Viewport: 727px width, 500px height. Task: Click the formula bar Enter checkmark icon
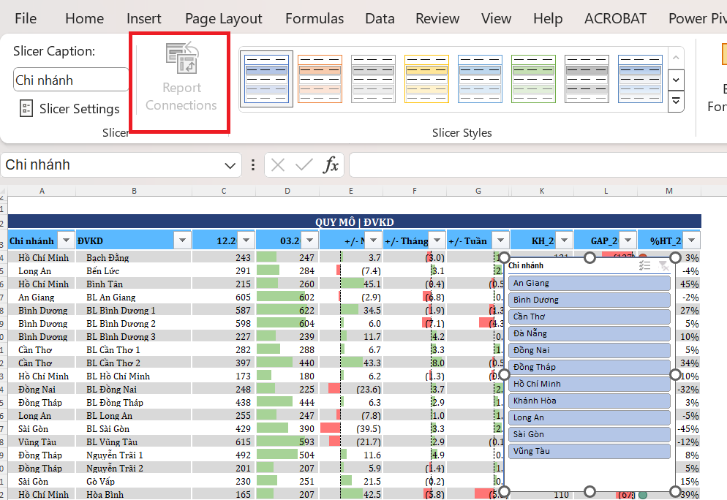[x=304, y=165]
